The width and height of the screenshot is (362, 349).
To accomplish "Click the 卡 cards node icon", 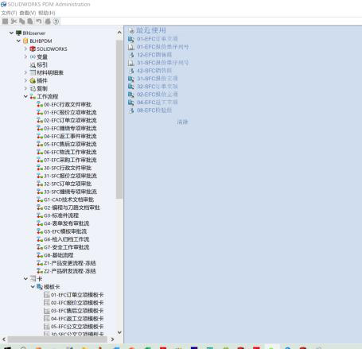I will coord(33,279).
